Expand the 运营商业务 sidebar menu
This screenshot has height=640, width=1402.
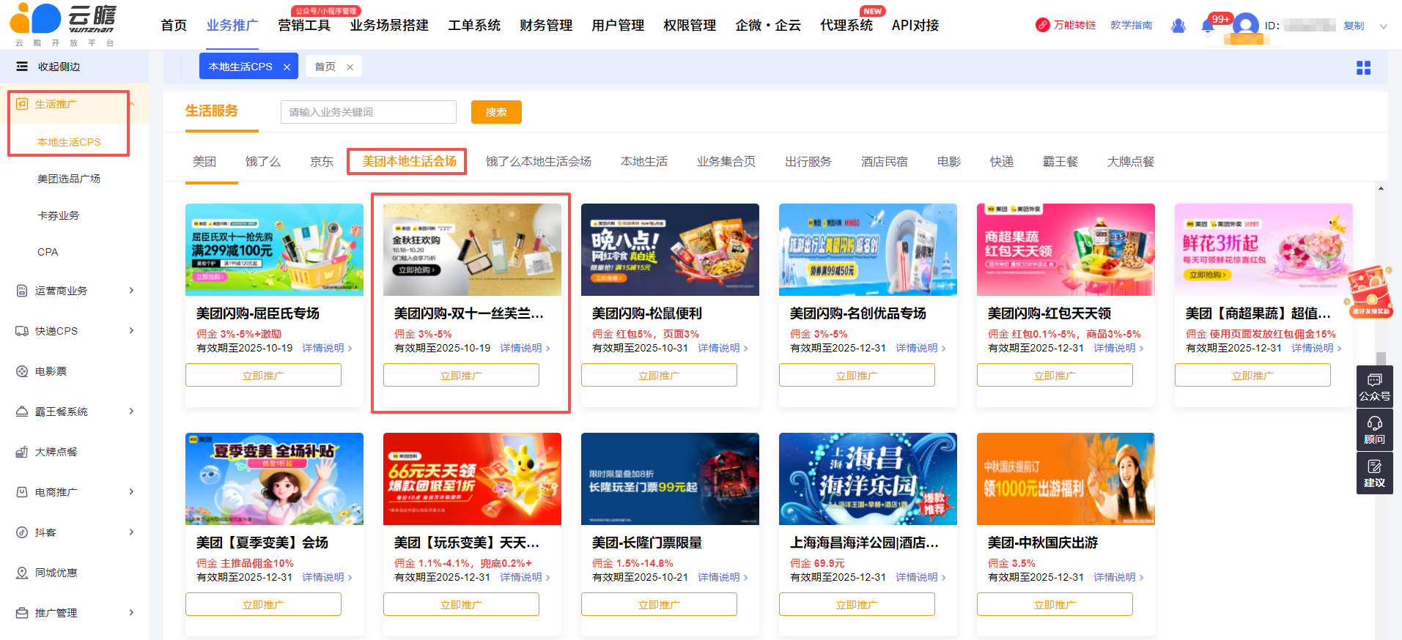tap(131, 291)
